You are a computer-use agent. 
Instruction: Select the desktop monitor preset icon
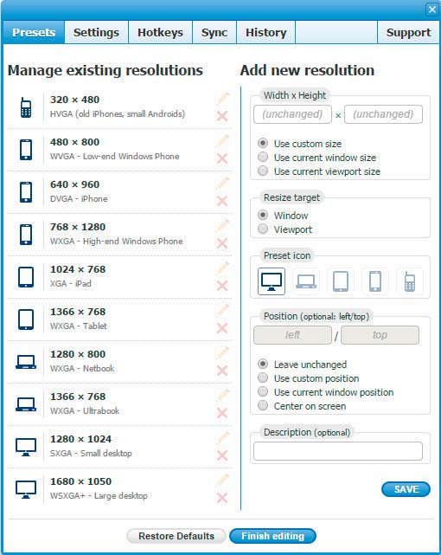click(271, 281)
